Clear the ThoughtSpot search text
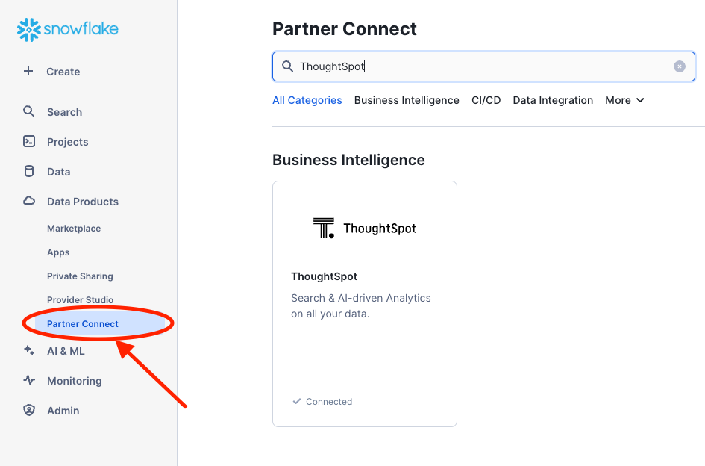 pyautogui.click(x=679, y=66)
